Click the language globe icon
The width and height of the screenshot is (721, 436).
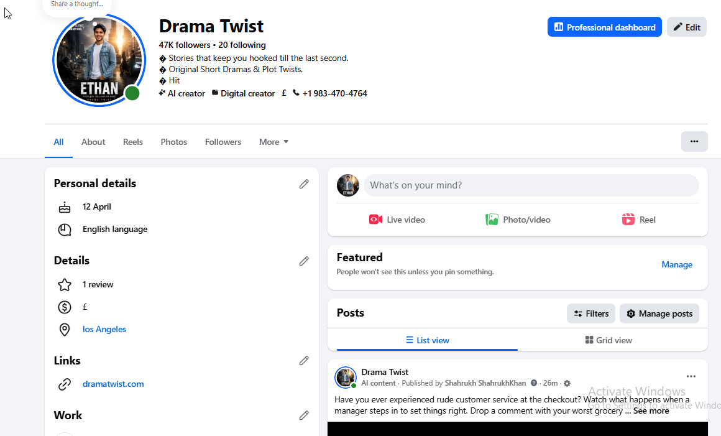(x=65, y=230)
